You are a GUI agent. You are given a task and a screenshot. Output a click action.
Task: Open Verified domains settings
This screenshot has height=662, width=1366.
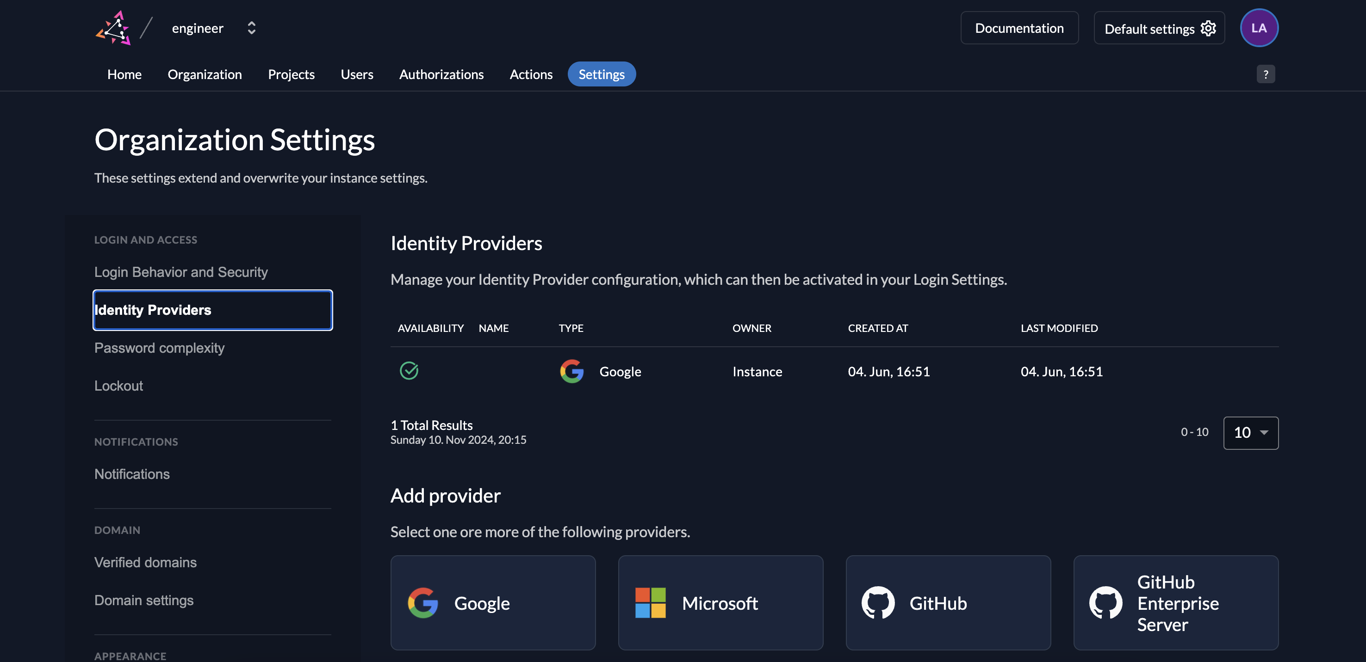[145, 562]
